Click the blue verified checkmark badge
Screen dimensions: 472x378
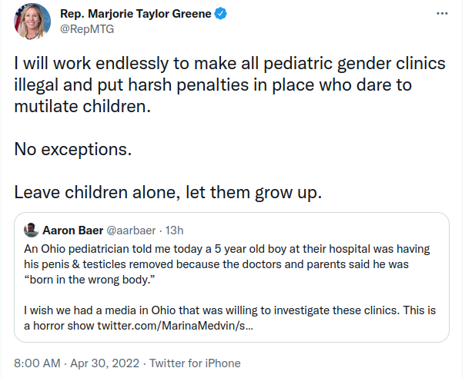pyautogui.click(x=220, y=14)
